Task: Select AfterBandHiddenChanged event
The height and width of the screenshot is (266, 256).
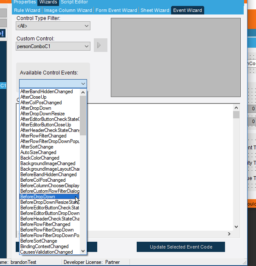Action: [49, 92]
